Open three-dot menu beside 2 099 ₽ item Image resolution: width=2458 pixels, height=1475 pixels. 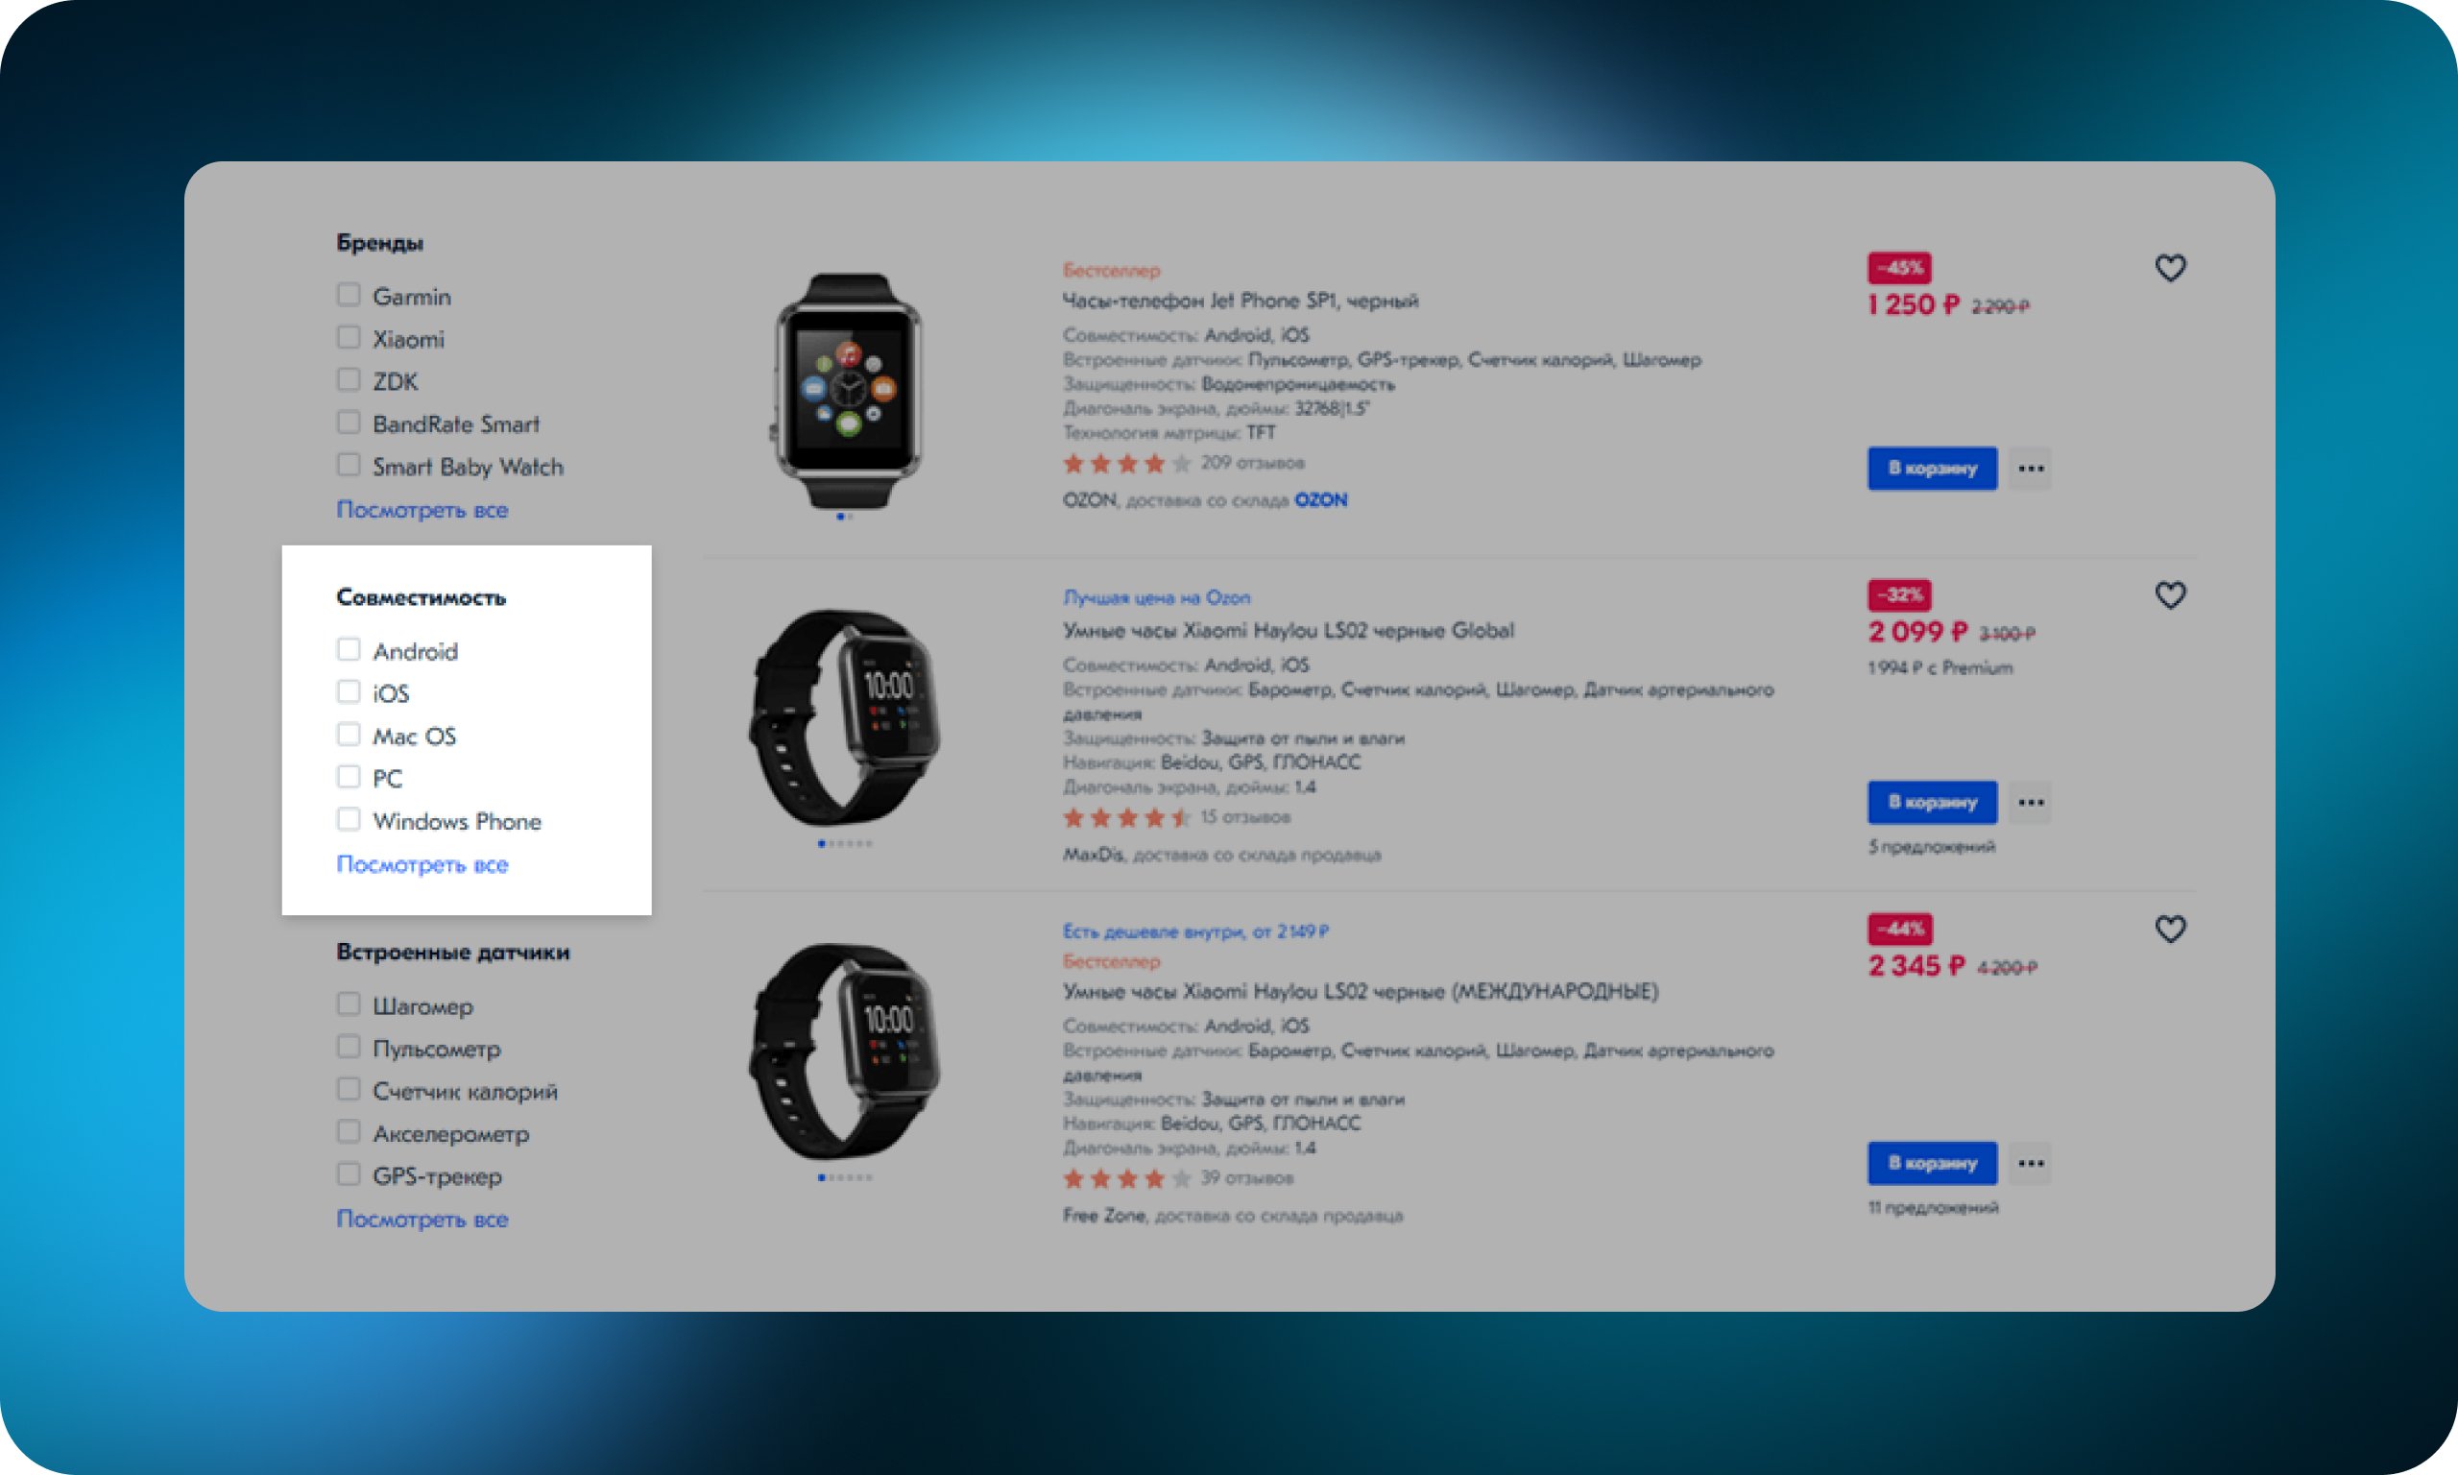click(x=2030, y=802)
